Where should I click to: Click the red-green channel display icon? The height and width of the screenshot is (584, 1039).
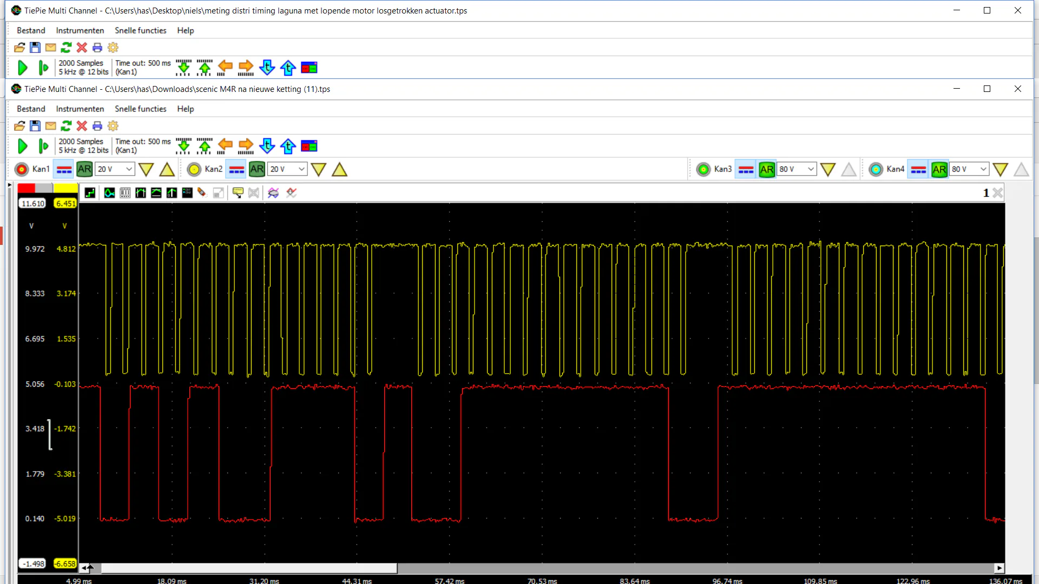[x=309, y=146]
